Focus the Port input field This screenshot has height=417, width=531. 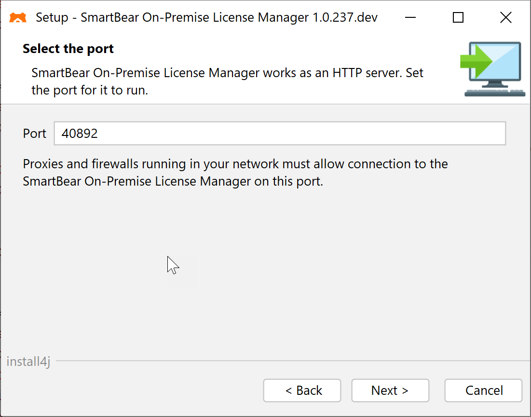tap(280, 134)
